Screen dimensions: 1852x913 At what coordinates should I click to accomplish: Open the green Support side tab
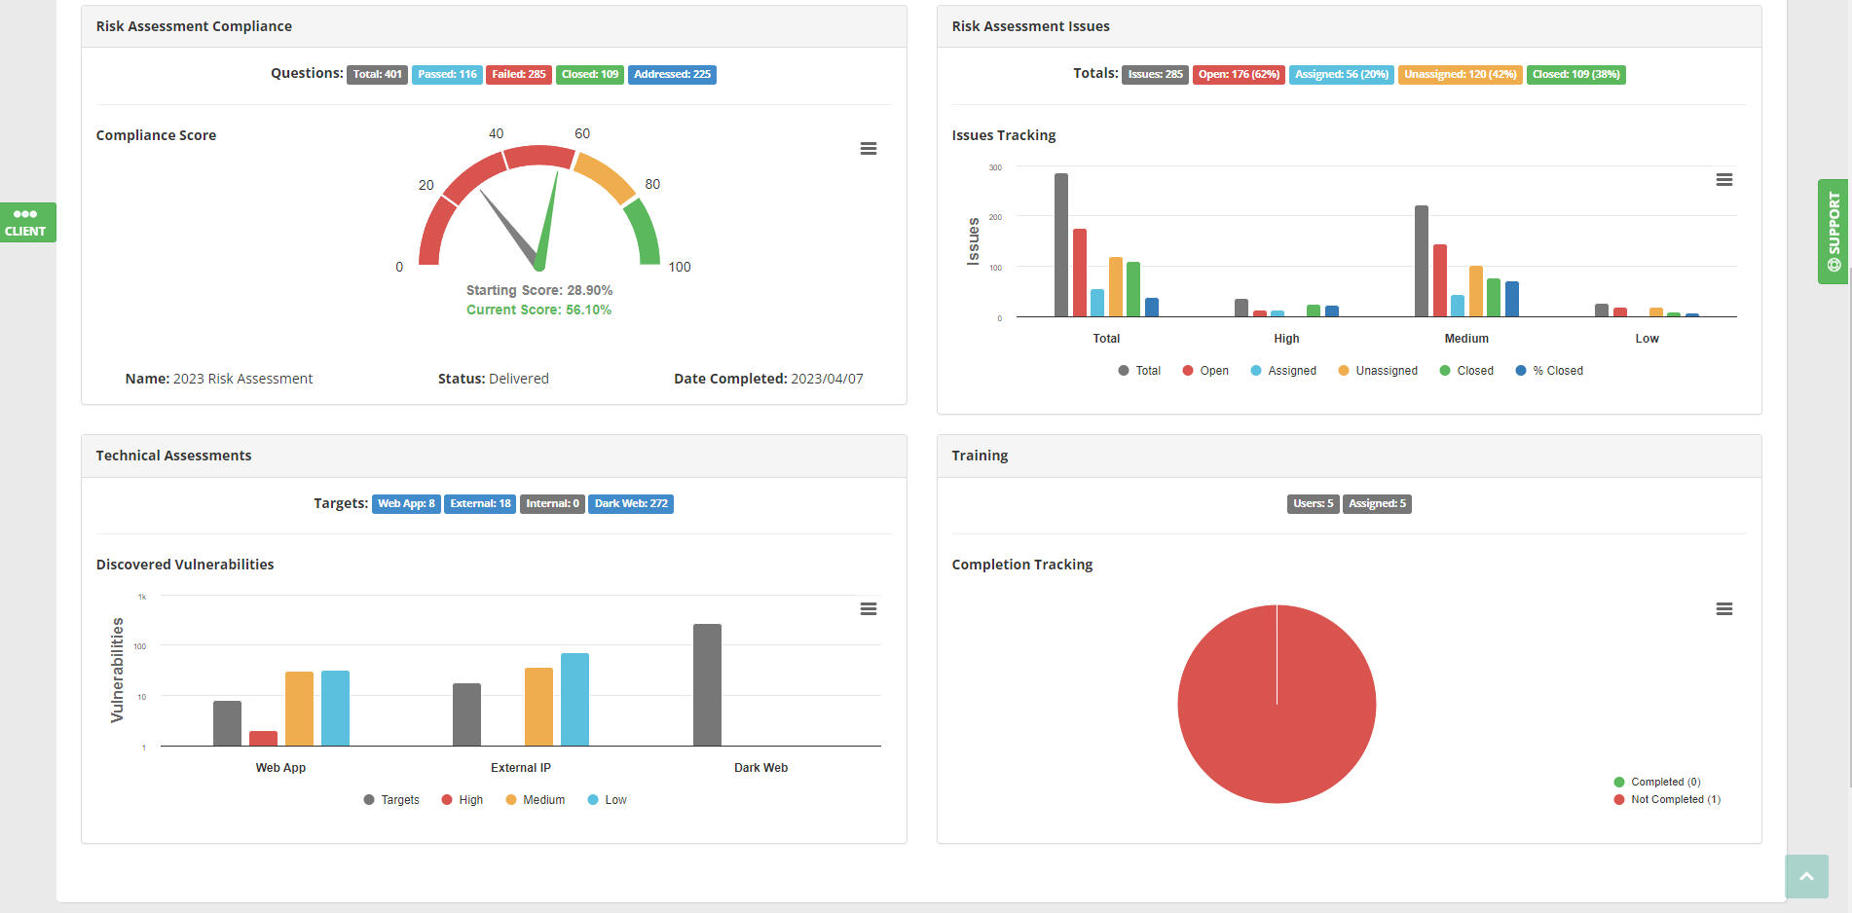(1833, 232)
